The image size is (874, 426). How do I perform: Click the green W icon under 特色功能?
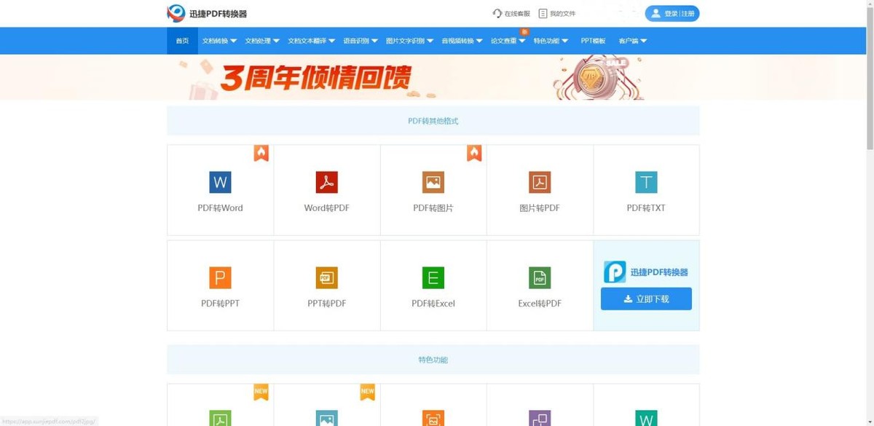pos(646,418)
